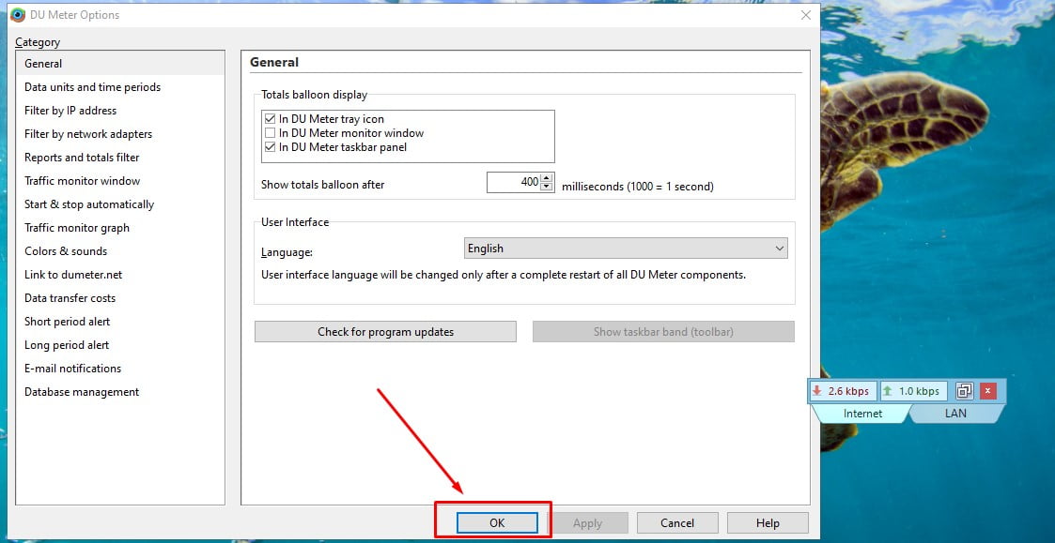Open "Colors & sounds" settings
The image size is (1055, 543).
click(120, 251)
